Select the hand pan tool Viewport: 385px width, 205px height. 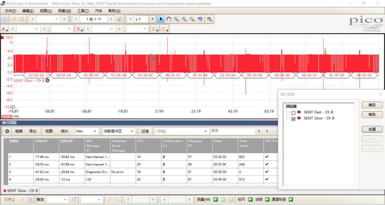click(x=169, y=19)
